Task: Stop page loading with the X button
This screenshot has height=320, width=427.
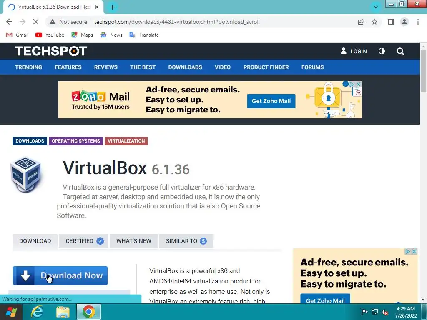Action: tap(36, 22)
